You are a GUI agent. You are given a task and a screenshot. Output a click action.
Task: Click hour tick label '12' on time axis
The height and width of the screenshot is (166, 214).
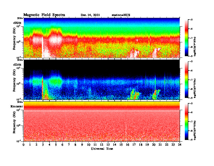(102, 145)
